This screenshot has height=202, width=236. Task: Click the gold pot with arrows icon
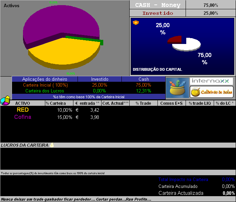click(x=177, y=88)
